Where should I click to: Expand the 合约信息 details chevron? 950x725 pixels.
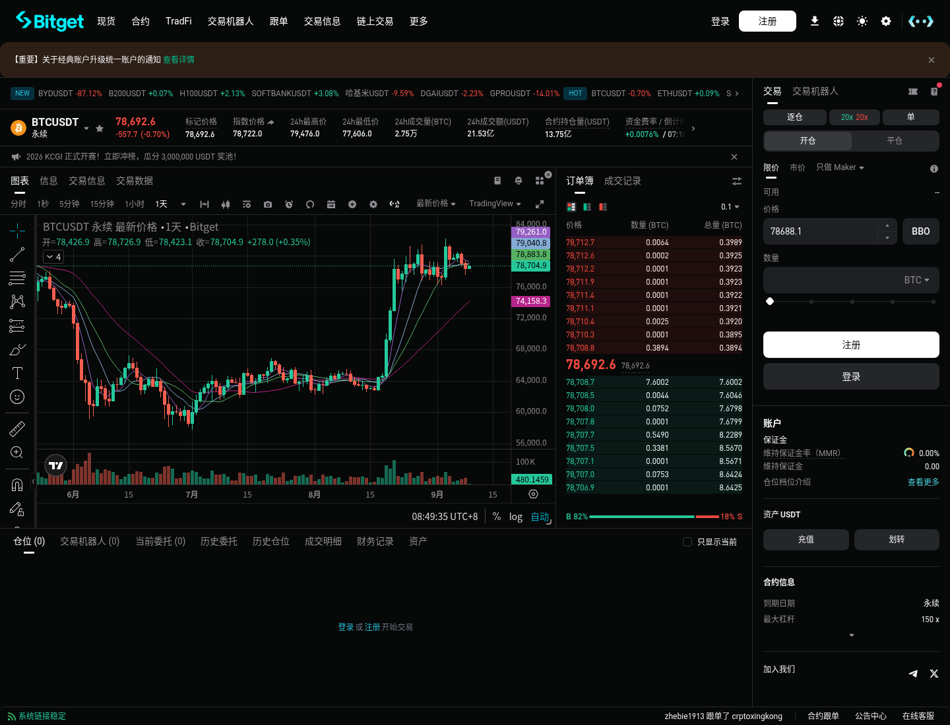[x=852, y=635]
